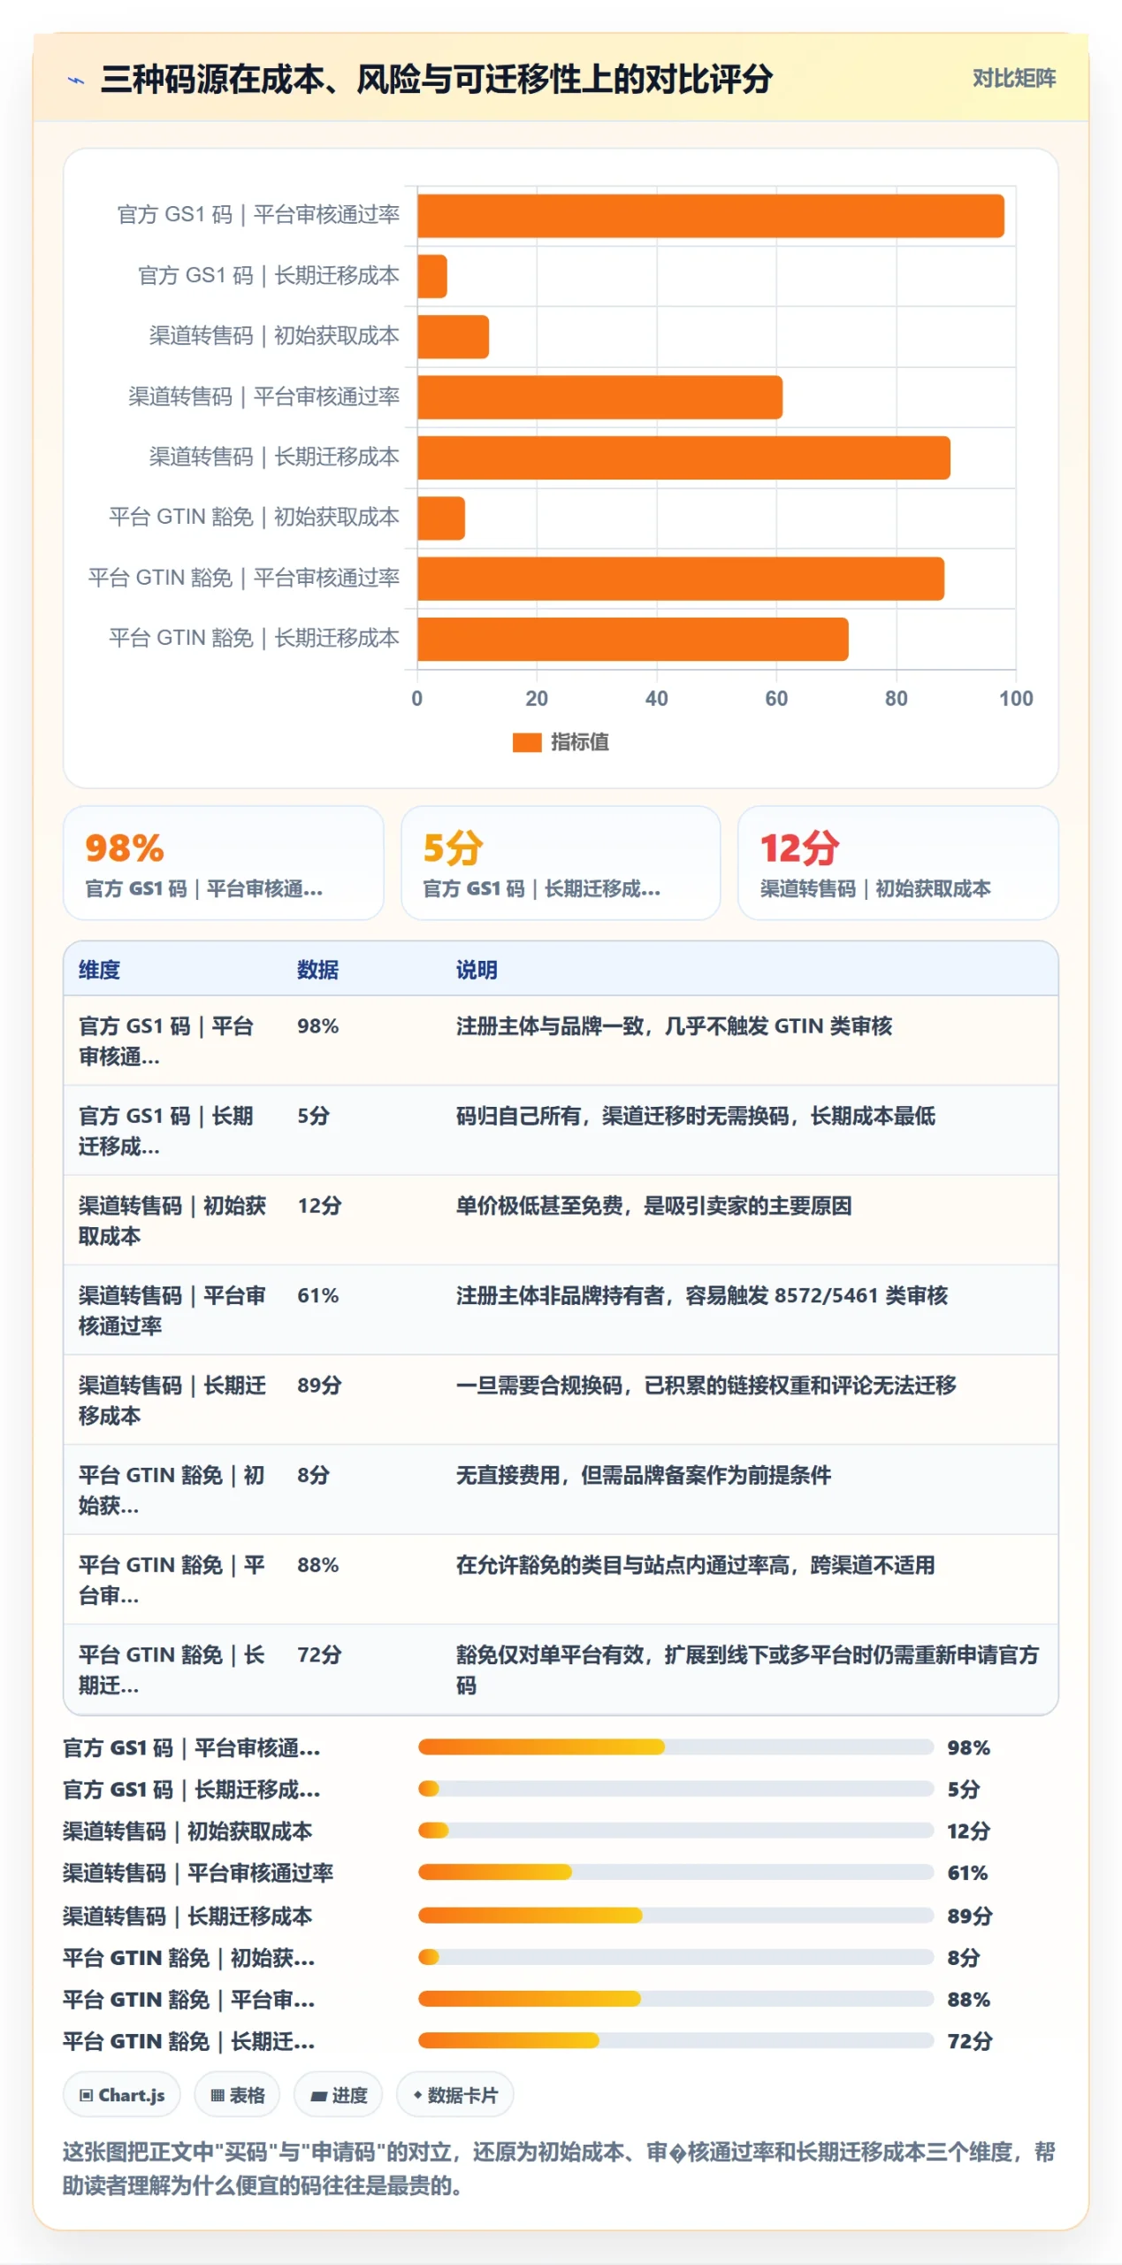Click the 数据卡片 tag chip
Image resolution: width=1122 pixels, height=2265 pixels.
454,2095
